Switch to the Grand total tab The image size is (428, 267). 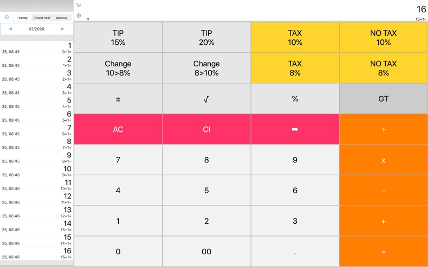coord(42,18)
